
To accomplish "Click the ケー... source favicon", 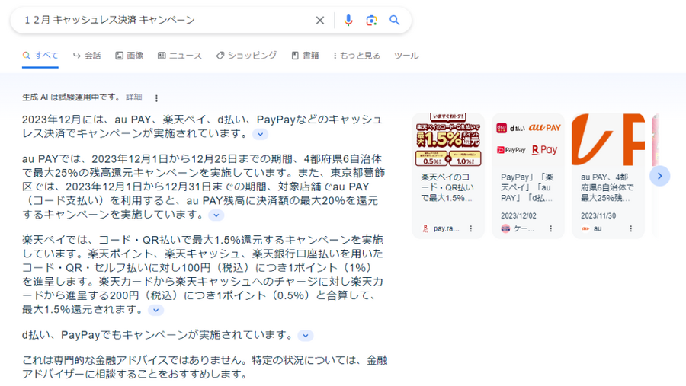I will pos(505,228).
